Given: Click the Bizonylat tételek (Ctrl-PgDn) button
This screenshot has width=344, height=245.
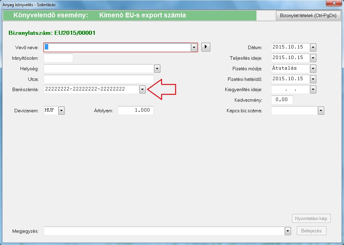Looking at the screenshot, I should tap(308, 15).
